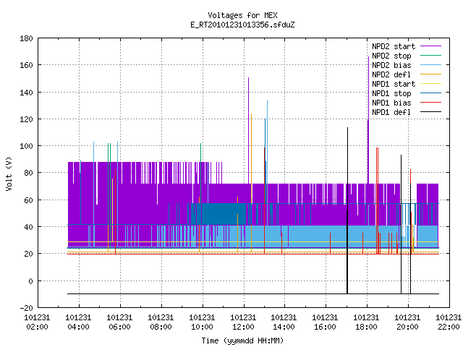Click the 22:00 time tick label
The height and width of the screenshot is (347, 463).
click(x=449, y=327)
